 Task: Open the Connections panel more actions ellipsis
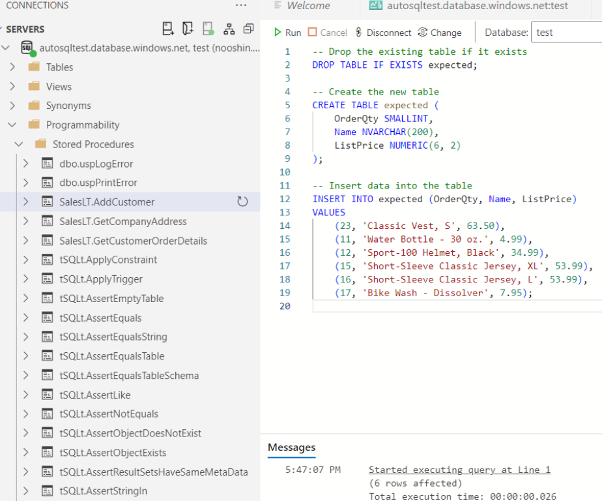click(241, 5)
